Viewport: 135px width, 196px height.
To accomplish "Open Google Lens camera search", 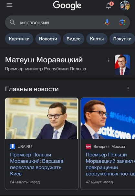I will 122,22.
